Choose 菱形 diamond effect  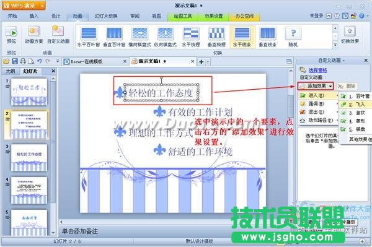(356, 121)
